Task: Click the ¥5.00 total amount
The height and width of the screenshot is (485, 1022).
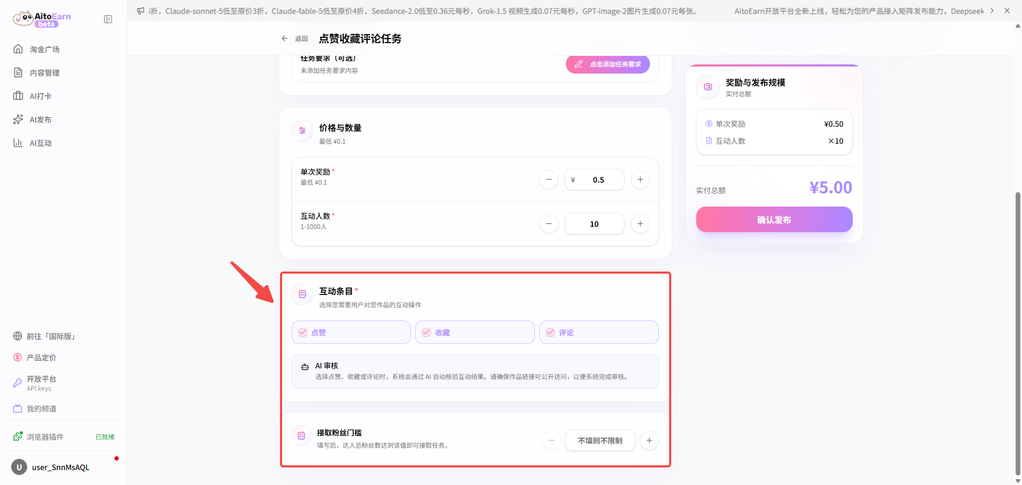Action: 831,187
